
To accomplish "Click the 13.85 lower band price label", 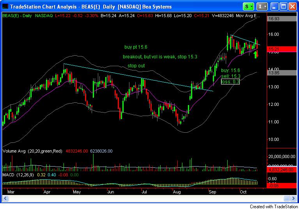I will point(282,73).
